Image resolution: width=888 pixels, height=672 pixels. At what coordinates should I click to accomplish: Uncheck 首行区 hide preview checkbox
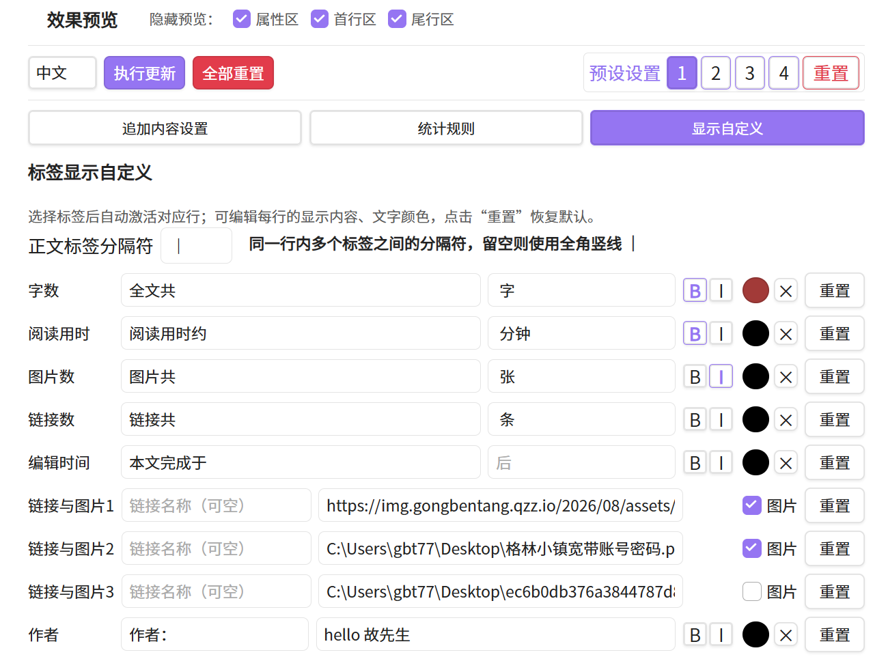pyautogui.click(x=320, y=19)
